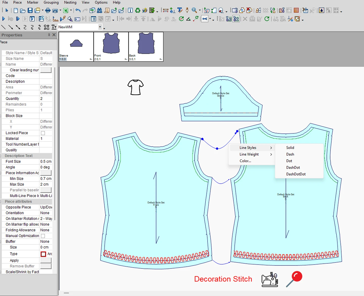Click the Save floppy disk icon
Screen dimensions: 364x296
point(30,10)
